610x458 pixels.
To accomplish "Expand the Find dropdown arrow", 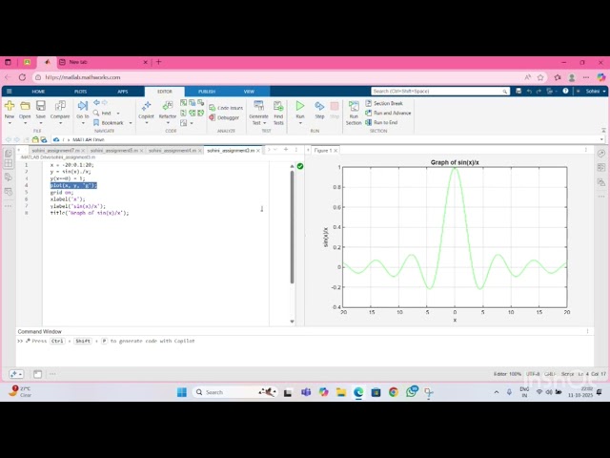I will [118, 113].
